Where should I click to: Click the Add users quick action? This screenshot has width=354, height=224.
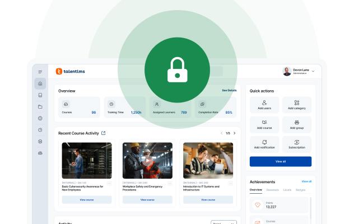[264, 105]
